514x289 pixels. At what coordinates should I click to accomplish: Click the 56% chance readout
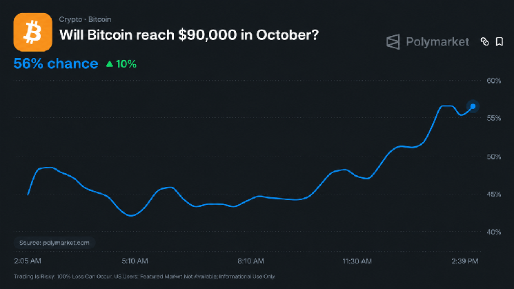click(x=56, y=63)
